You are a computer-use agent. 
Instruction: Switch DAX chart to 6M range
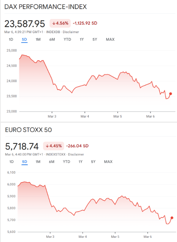click(x=52, y=40)
